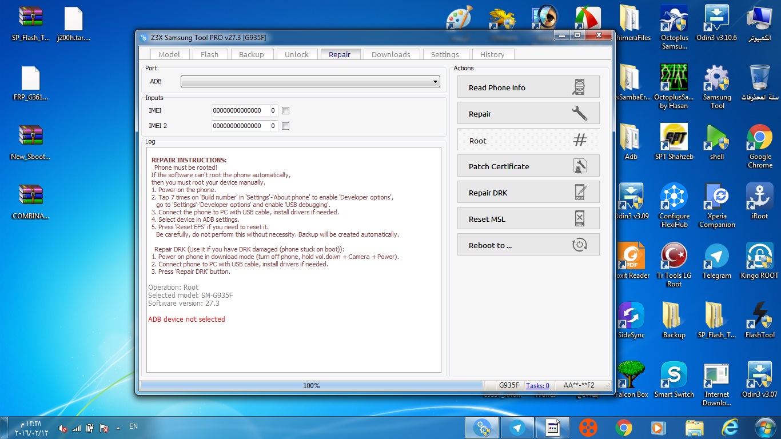
Task: Click the 100% progress bar
Action: pos(312,386)
